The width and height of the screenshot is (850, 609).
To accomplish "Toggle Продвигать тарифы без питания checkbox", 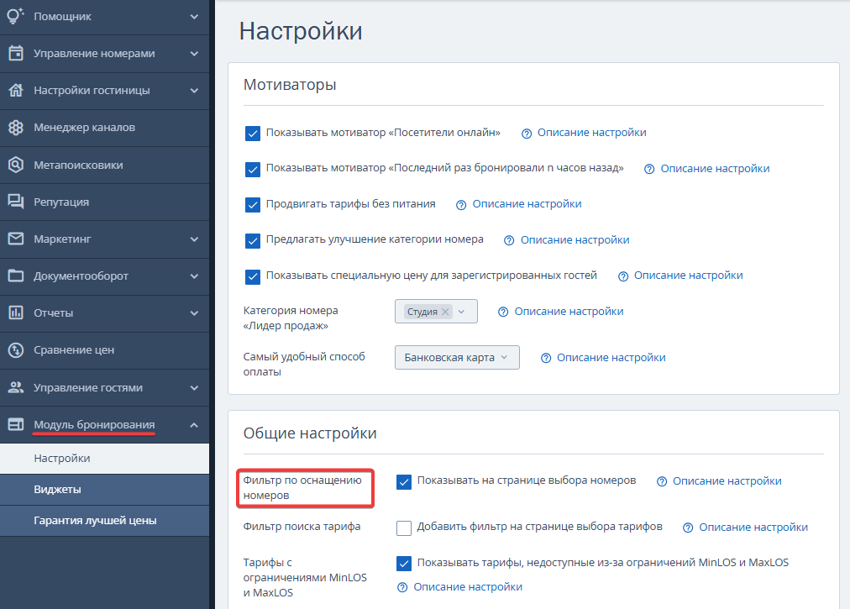I will [253, 205].
